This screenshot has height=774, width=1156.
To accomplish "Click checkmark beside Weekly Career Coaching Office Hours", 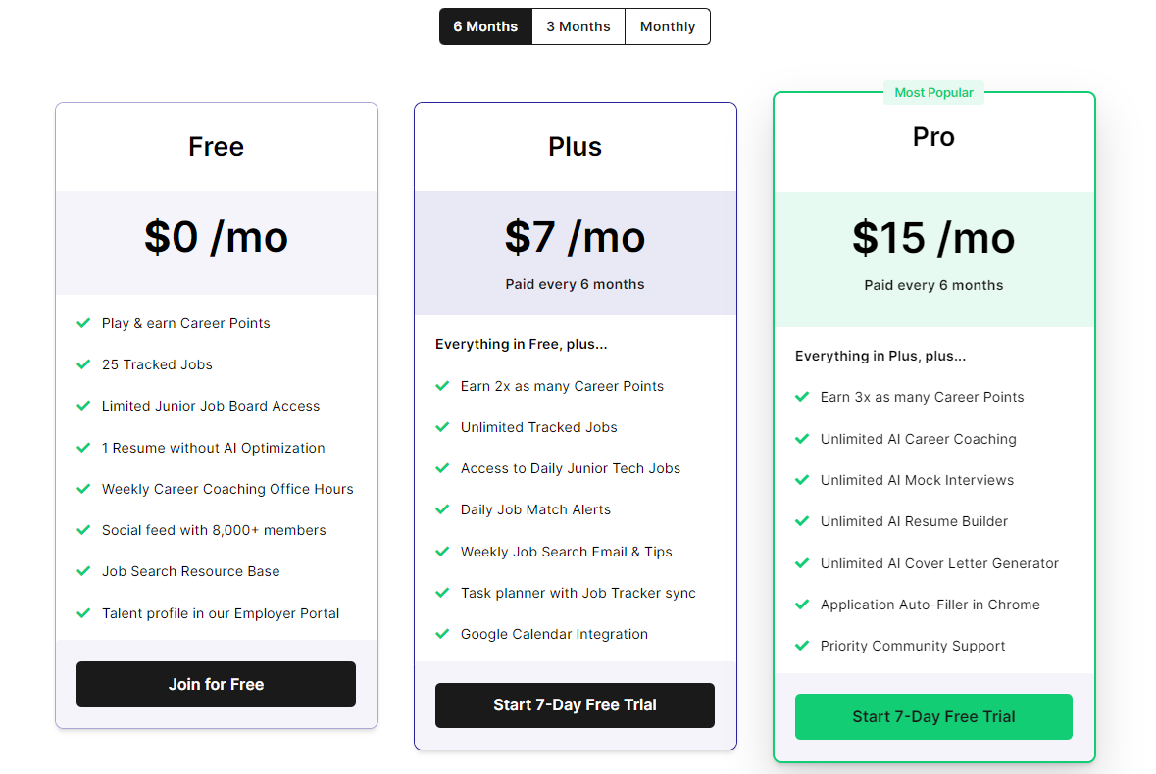I will tap(83, 489).
